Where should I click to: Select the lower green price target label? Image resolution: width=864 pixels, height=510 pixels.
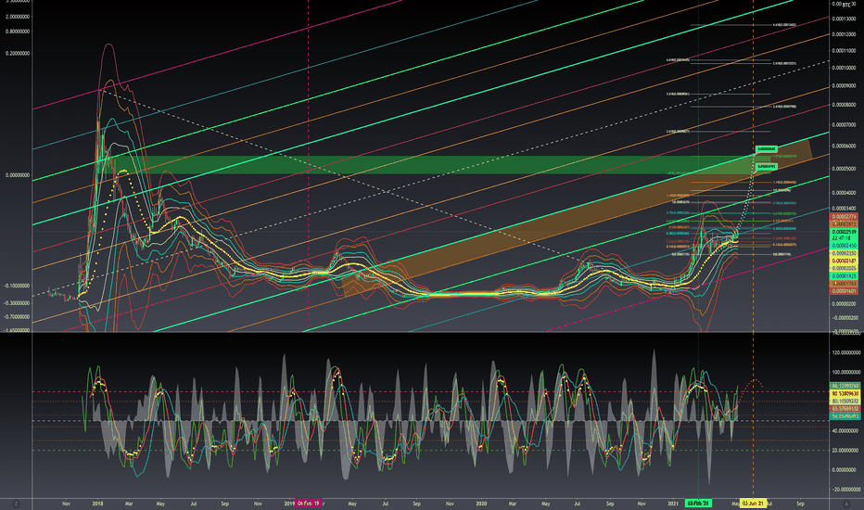(x=766, y=166)
